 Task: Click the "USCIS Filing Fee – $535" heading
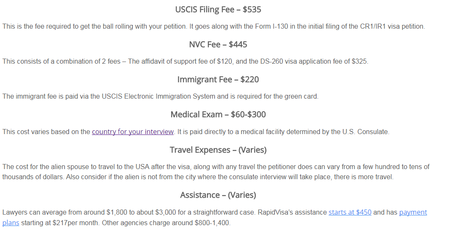pyautogui.click(x=218, y=9)
